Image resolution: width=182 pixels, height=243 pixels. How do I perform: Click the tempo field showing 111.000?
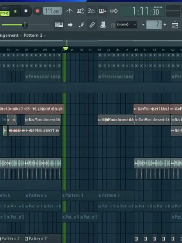[53, 11]
